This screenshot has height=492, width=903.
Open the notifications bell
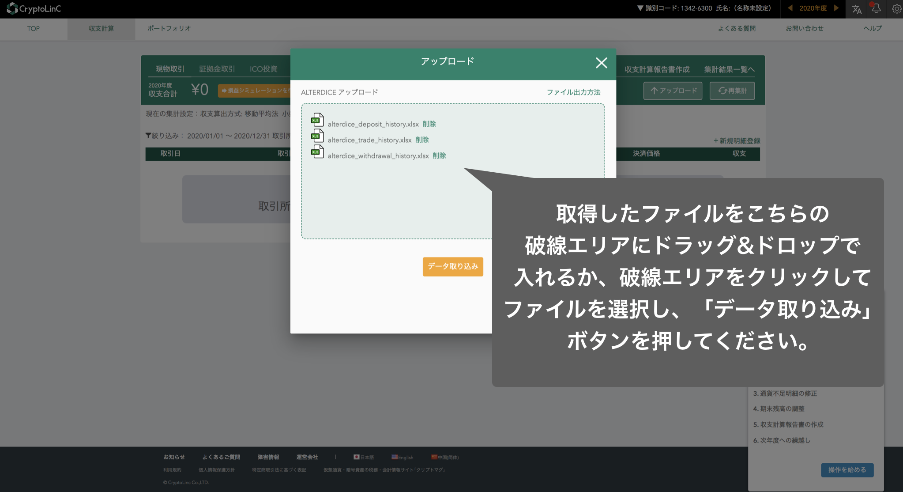click(876, 8)
